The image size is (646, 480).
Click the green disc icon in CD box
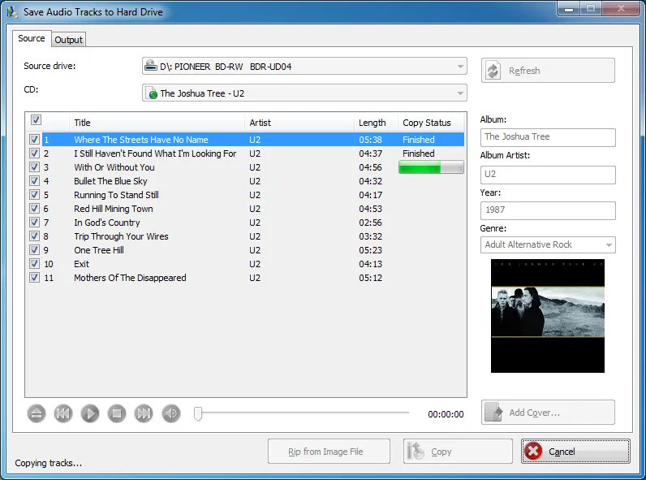pos(153,93)
